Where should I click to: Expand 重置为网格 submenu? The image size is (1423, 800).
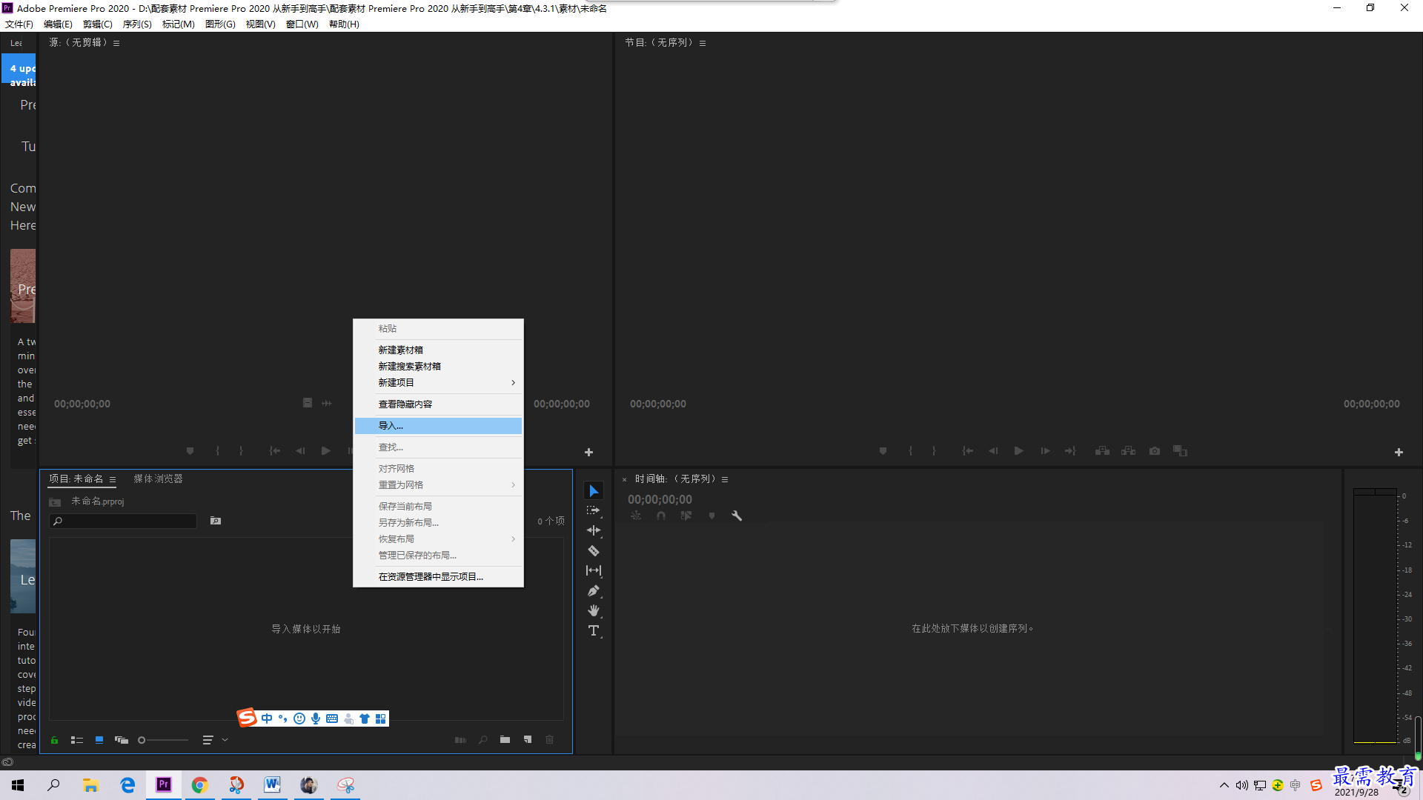[513, 485]
